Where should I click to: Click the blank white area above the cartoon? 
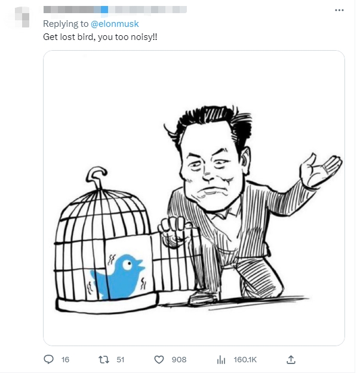pos(194,79)
